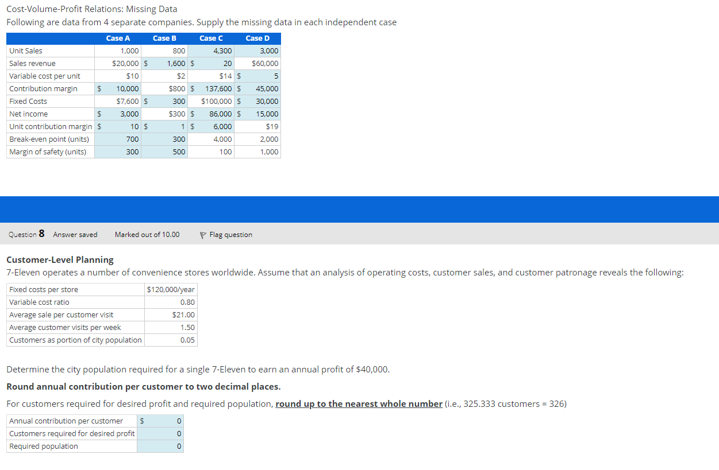The width and height of the screenshot is (719, 470).
Task: Click the Answer saved status text
Action: 75,234
